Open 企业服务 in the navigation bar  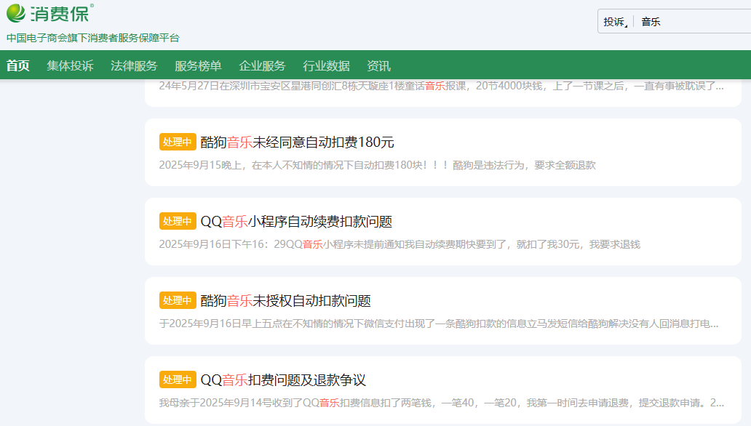(262, 65)
